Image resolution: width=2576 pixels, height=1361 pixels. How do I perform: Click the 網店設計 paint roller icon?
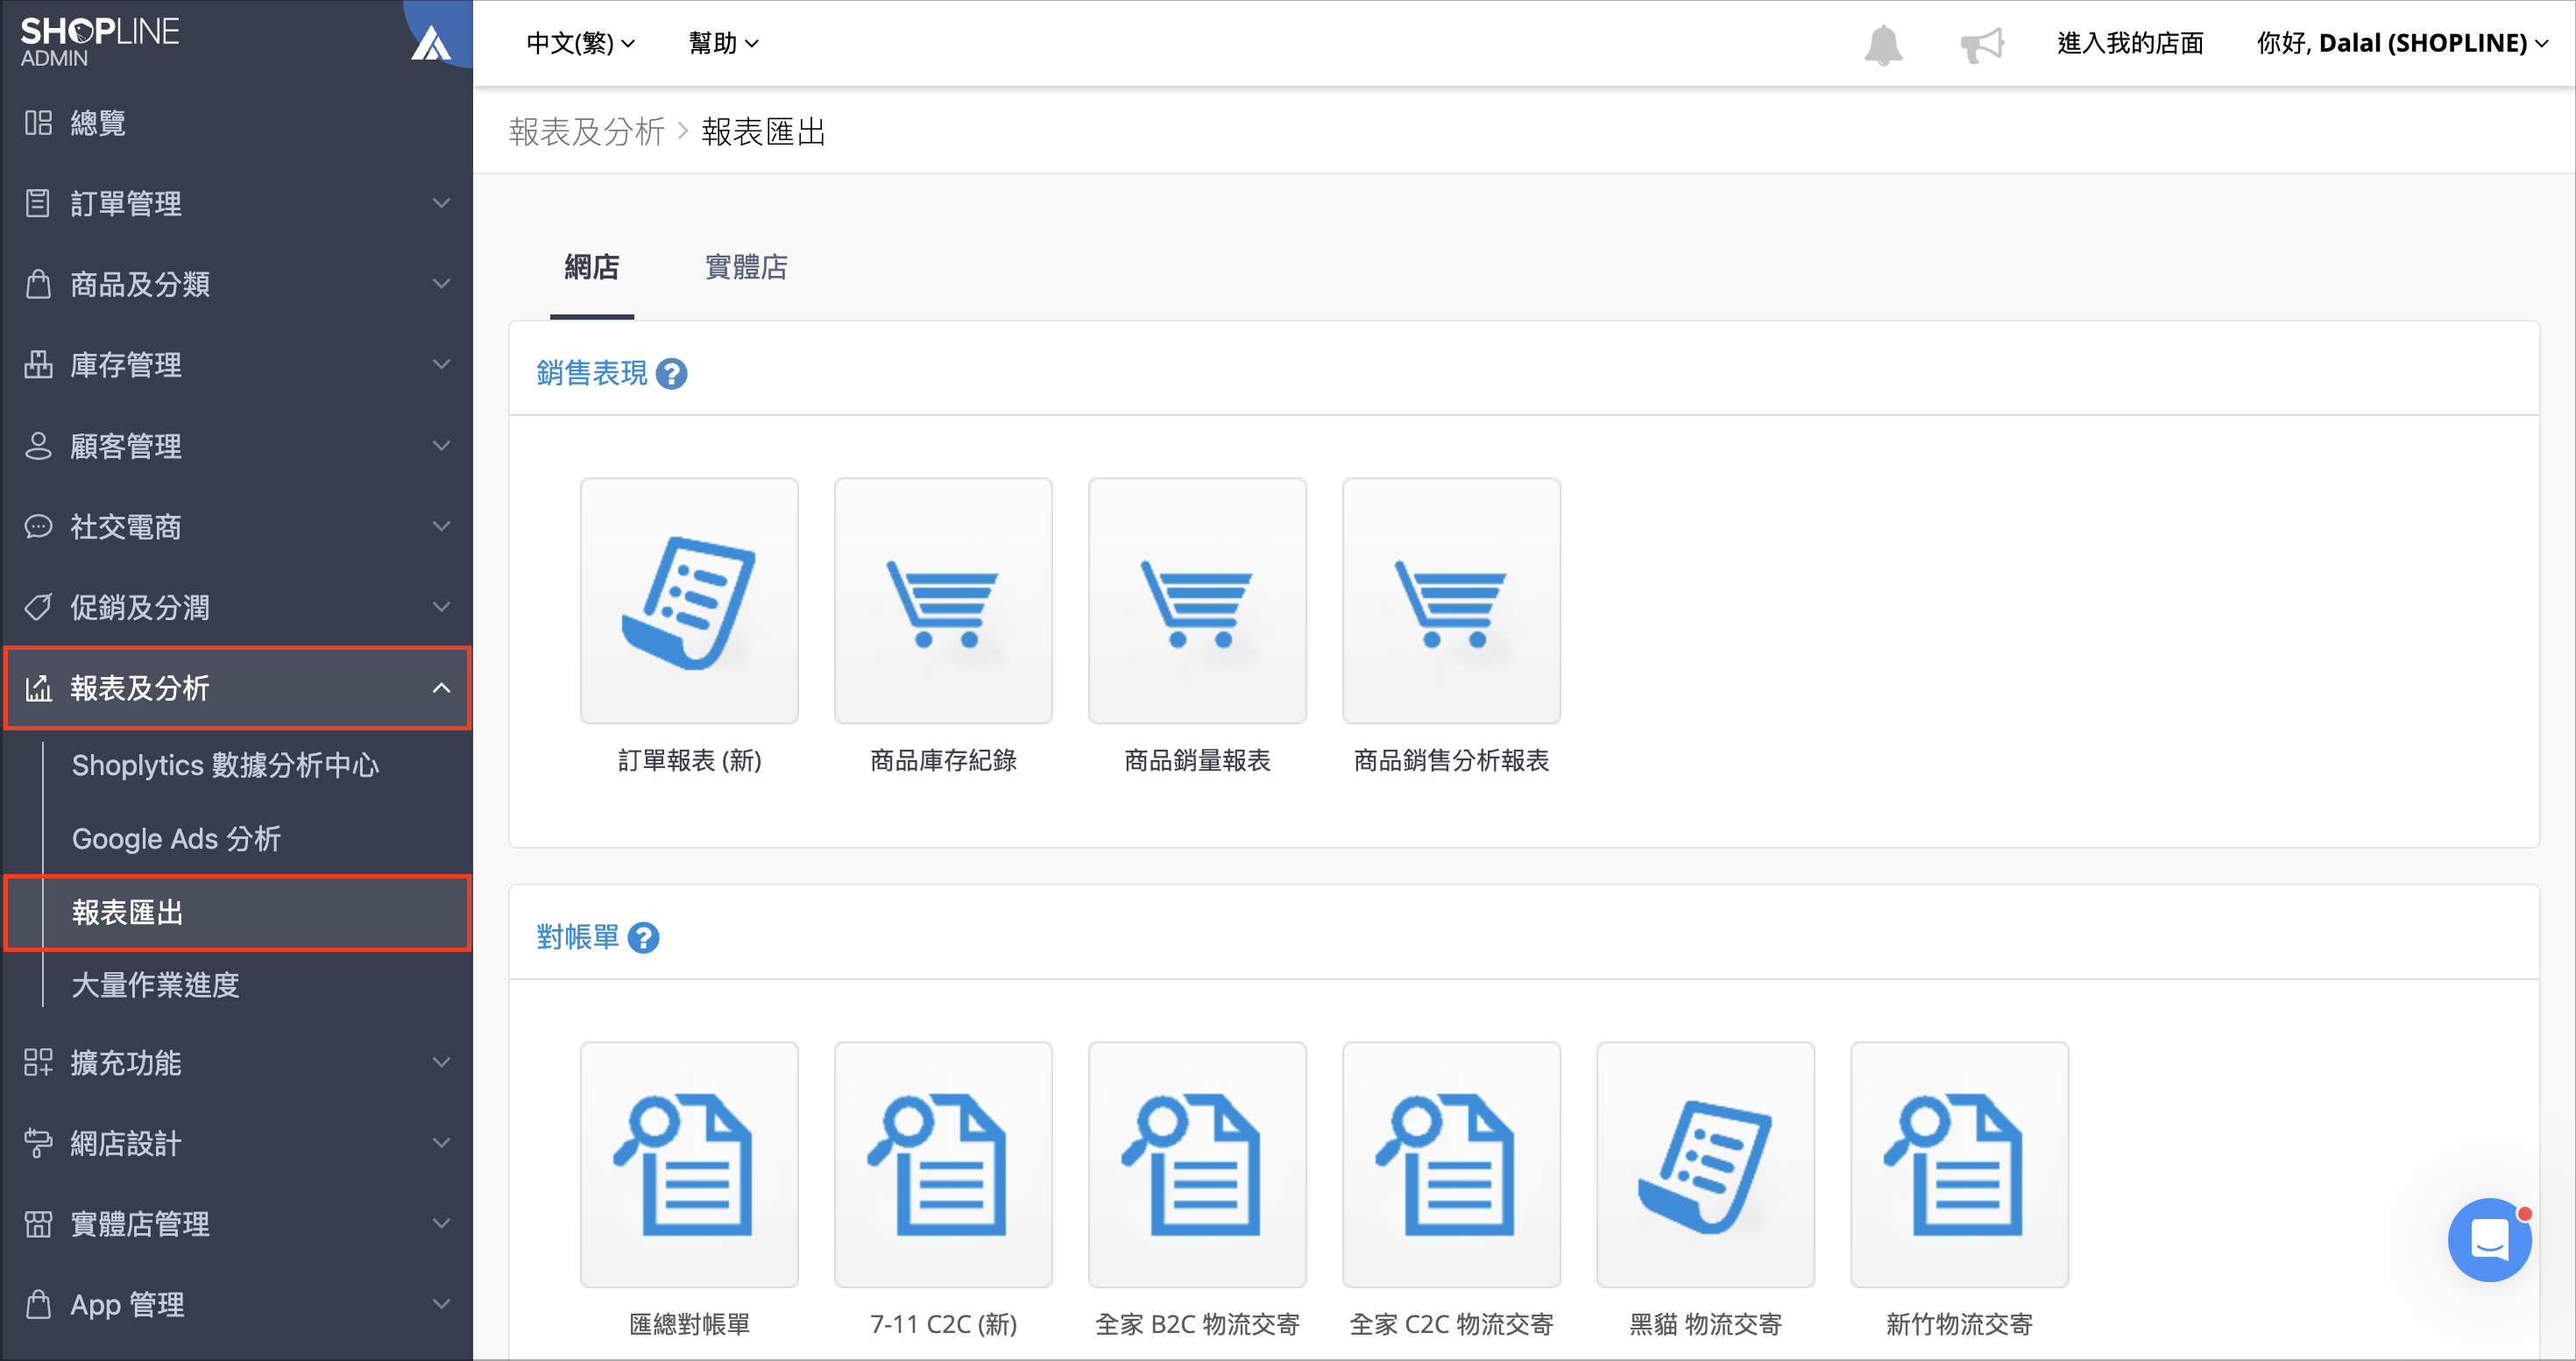[x=38, y=1143]
